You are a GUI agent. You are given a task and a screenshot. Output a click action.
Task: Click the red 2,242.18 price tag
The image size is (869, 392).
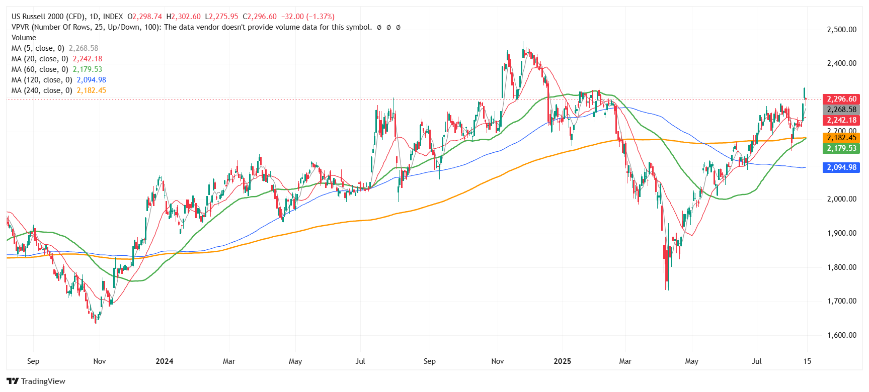pos(841,120)
